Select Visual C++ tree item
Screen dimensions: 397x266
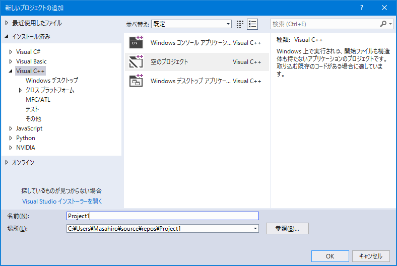[30, 71]
